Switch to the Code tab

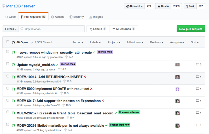10,17
